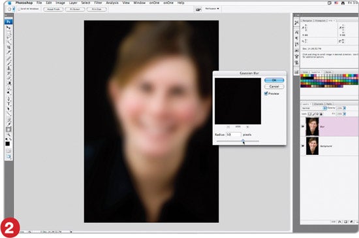Select the Gradient tool

[8, 83]
